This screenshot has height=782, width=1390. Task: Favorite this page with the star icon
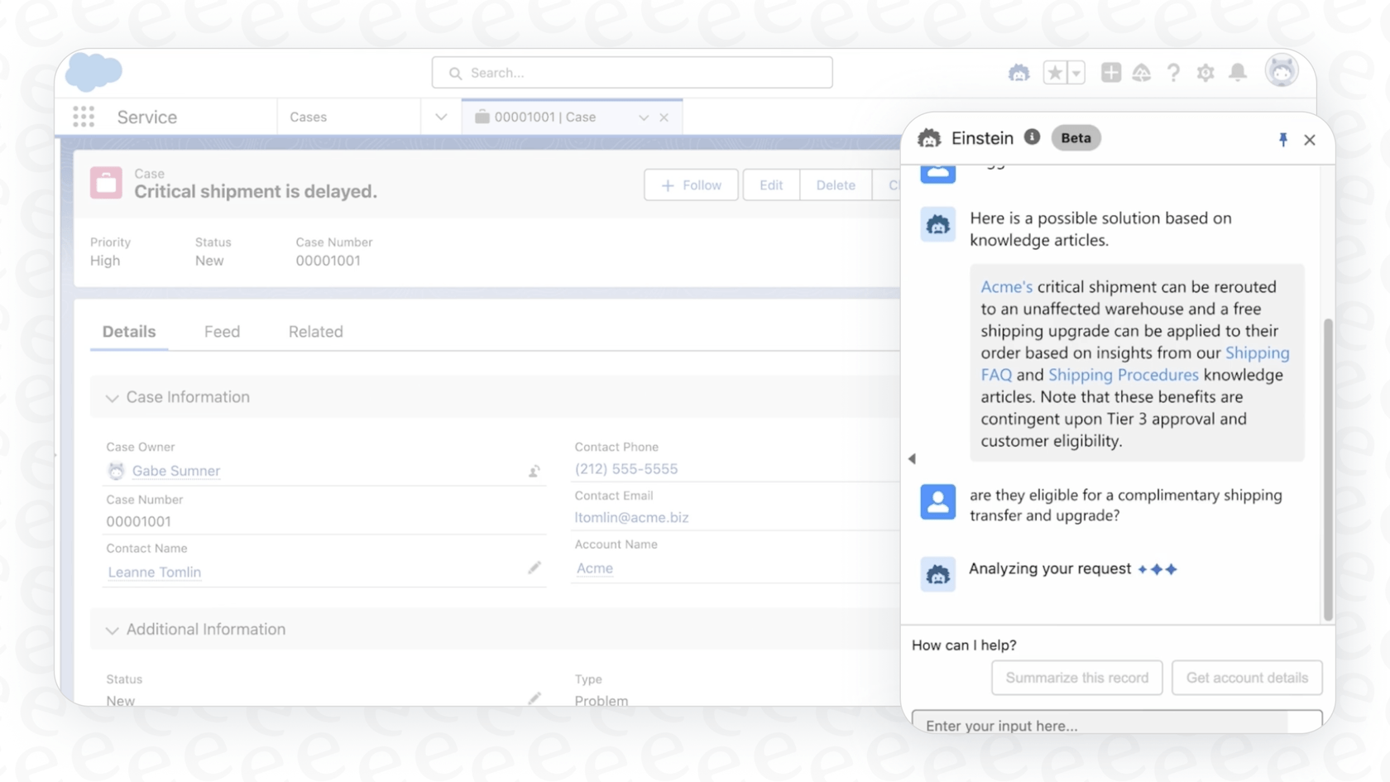[1056, 73]
